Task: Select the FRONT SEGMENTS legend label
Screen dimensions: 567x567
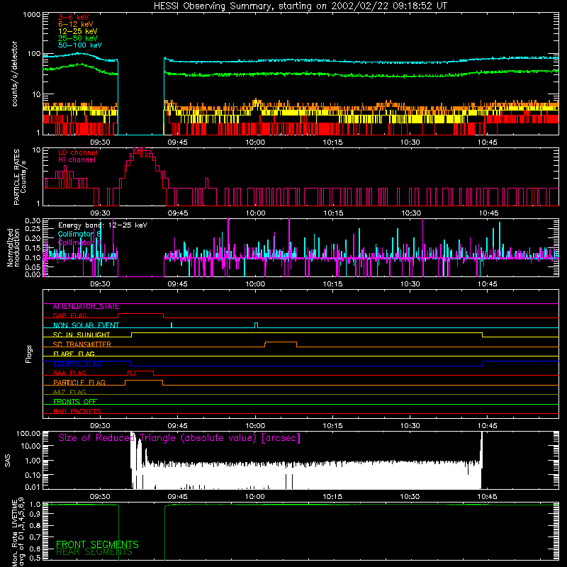Action: (97, 544)
